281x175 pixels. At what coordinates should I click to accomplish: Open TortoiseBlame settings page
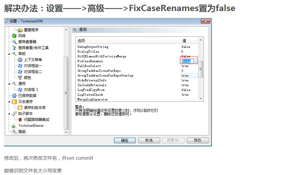[31, 126]
